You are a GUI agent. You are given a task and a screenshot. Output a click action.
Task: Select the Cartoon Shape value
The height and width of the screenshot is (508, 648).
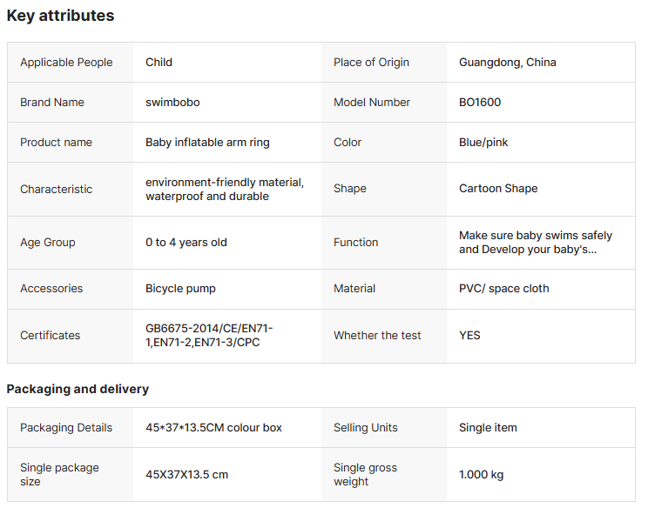click(498, 189)
